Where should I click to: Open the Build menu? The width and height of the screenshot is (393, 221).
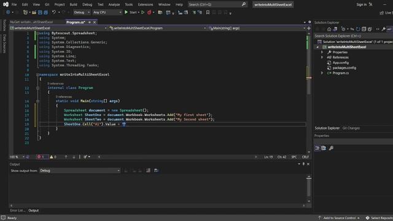pos(74,4)
